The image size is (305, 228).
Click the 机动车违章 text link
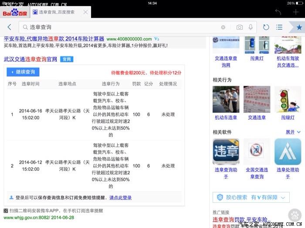pos(226,118)
